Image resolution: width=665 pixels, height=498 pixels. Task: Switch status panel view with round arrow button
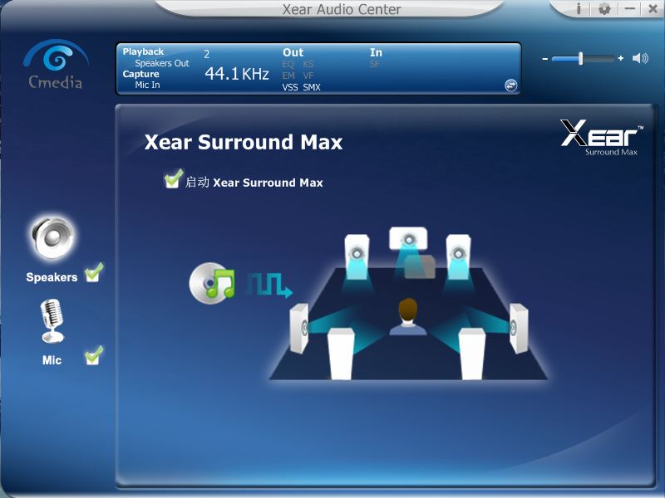510,85
